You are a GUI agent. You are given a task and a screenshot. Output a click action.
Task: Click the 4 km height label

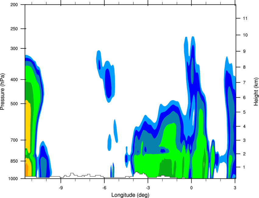244,126
